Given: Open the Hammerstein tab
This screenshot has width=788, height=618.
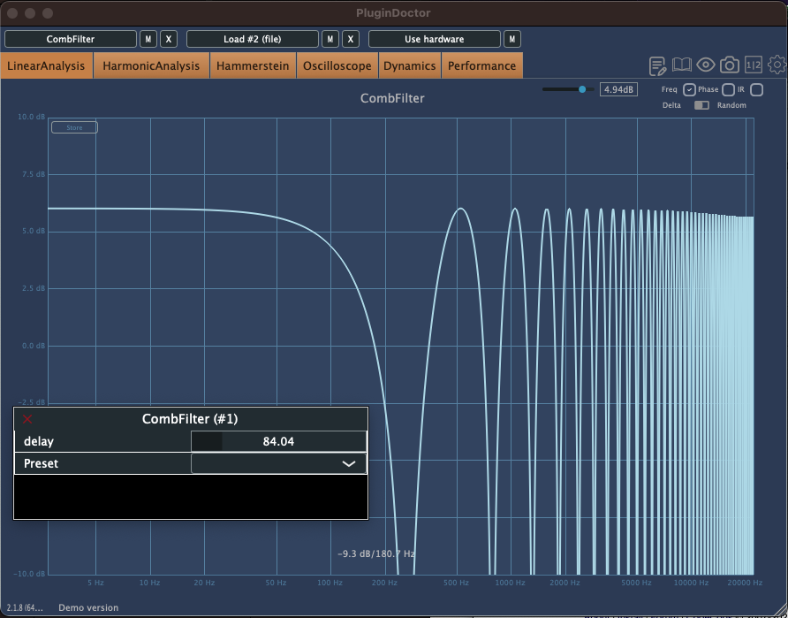Looking at the screenshot, I should 253,66.
